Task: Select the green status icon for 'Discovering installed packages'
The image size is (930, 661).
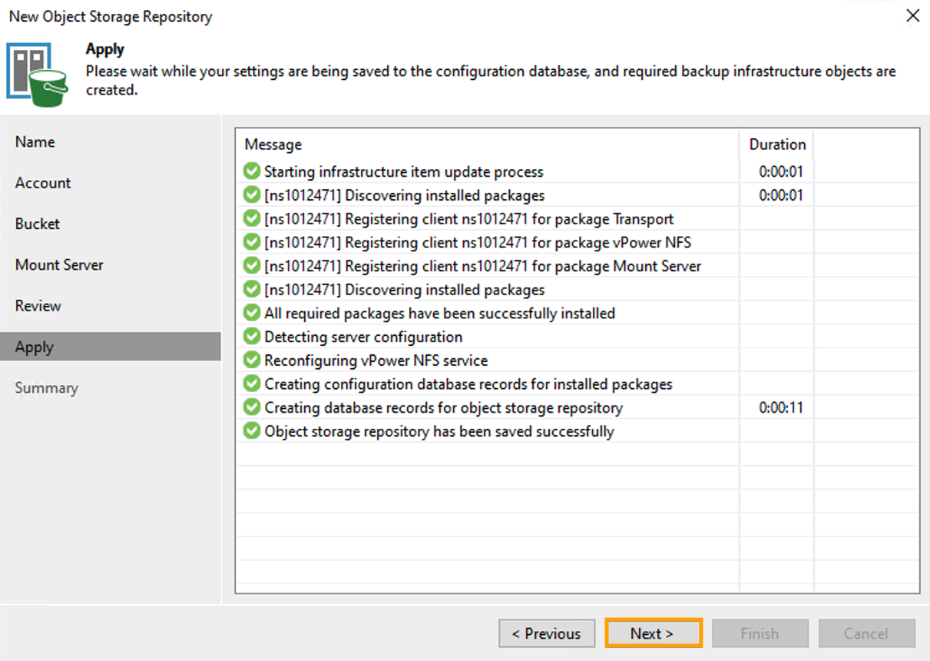Action: pos(251,195)
